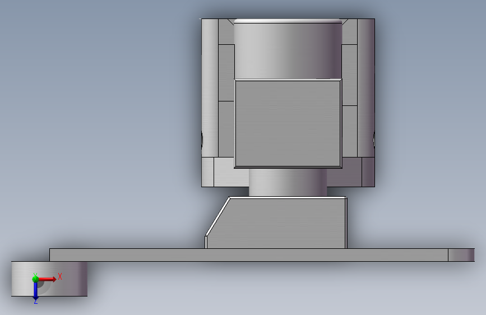
Task: Click the red X axis arrow of triad
Action: pyautogui.click(x=48, y=279)
